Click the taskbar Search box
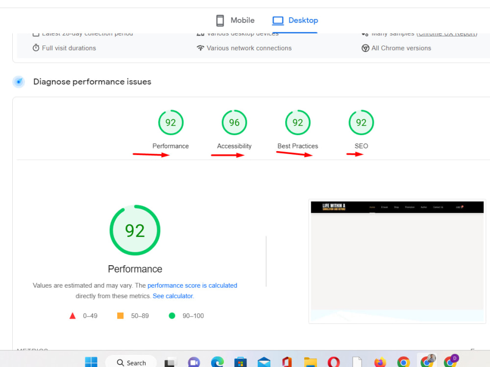490x367 pixels. (131, 362)
